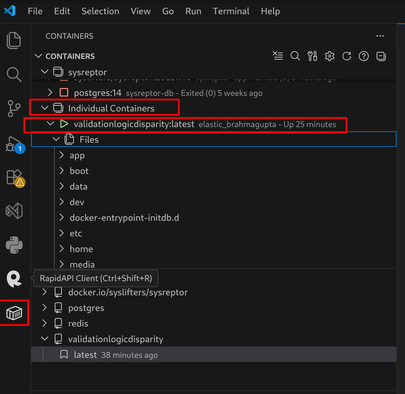405x394 pixels.
Task: Open the Edit menu
Action: click(62, 11)
